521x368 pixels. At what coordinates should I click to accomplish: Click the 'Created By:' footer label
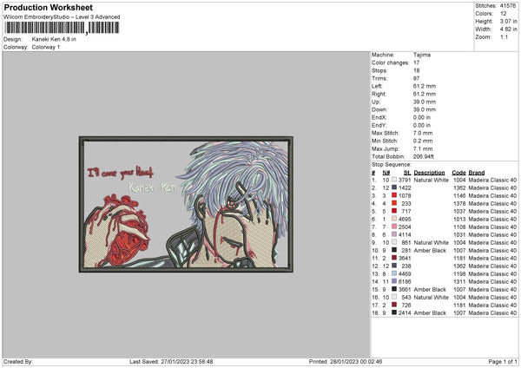point(18,362)
